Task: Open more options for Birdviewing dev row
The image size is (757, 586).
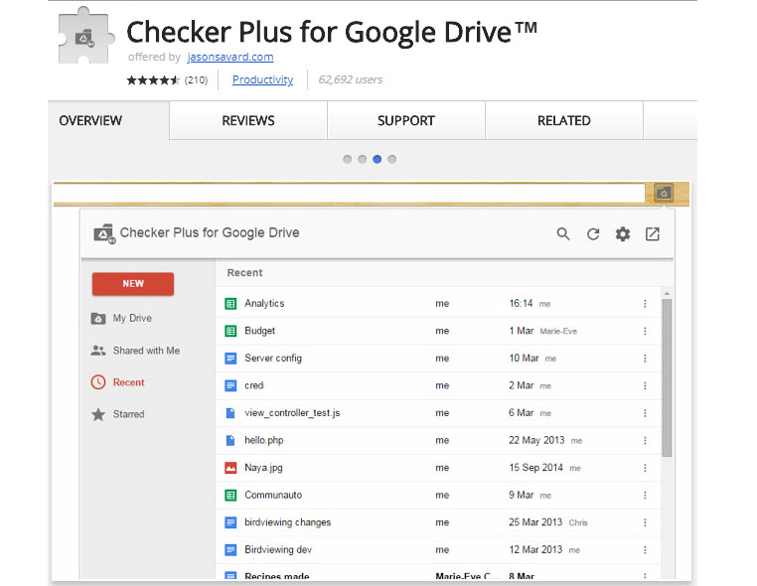Action: [645, 550]
